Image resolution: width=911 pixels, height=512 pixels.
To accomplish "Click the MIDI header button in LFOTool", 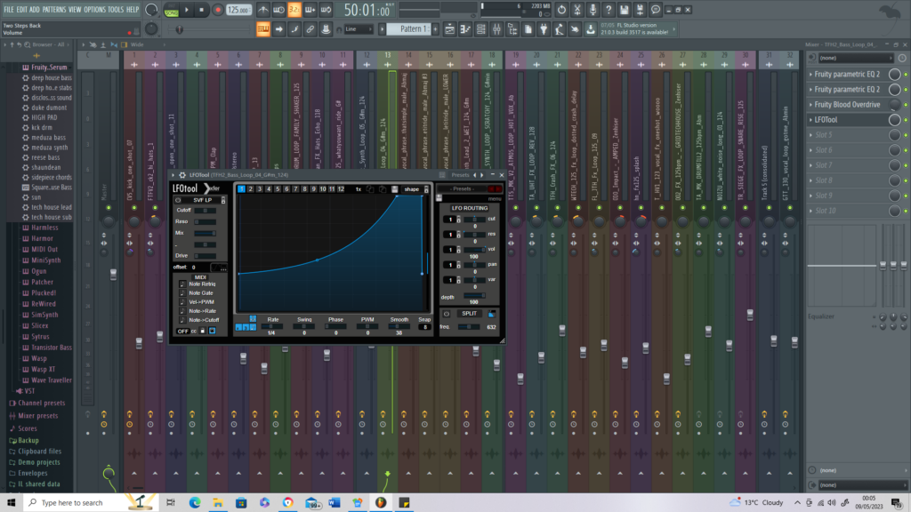I will click(x=200, y=277).
